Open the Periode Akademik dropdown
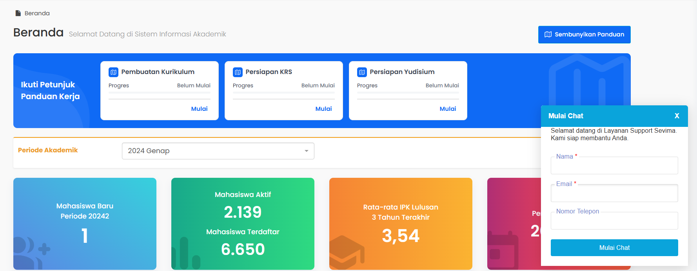 (x=218, y=151)
